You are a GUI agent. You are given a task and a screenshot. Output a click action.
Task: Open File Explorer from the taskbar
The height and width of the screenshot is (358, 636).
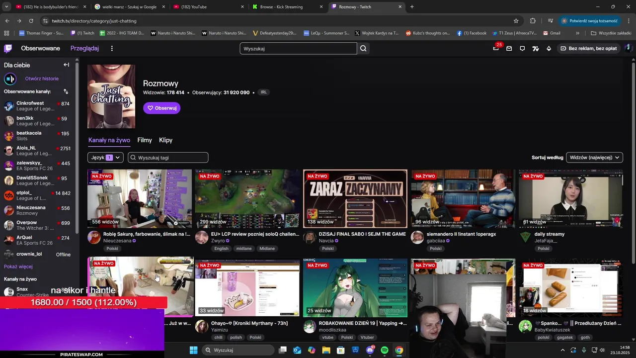[x=326, y=350]
